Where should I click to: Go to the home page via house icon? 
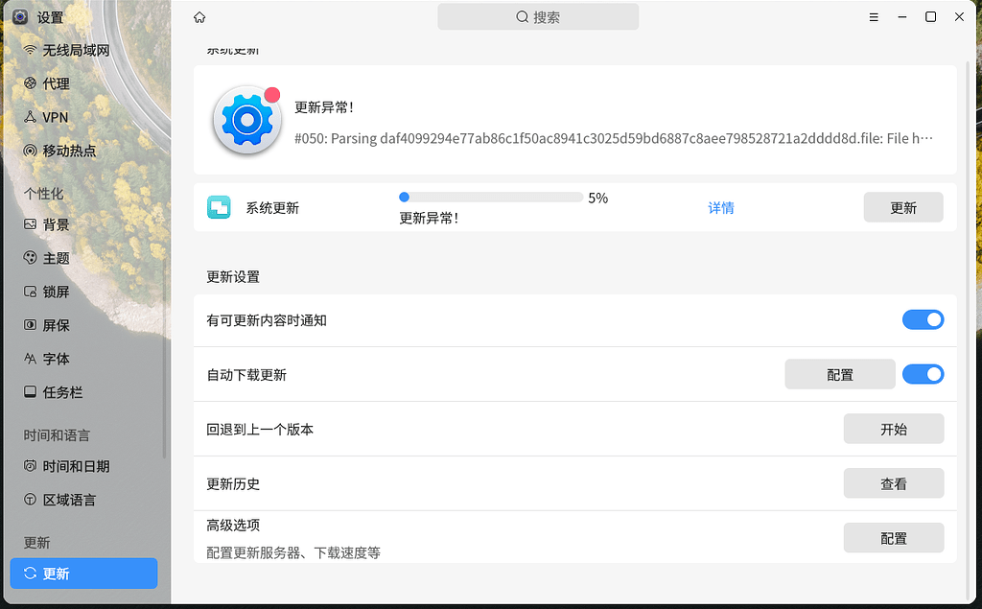point(199,17)
